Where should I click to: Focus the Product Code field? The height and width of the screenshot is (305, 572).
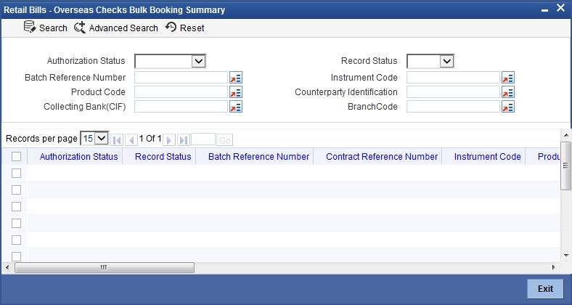[x=181, y=92]
